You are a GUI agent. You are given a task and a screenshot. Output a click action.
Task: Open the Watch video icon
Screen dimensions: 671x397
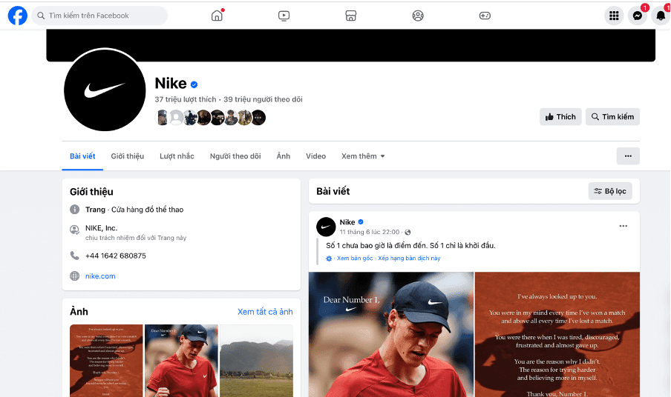tap(284, 16)
